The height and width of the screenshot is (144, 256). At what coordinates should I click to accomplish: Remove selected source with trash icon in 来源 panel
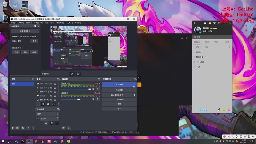pyautogui.click(x=43, y=104)
